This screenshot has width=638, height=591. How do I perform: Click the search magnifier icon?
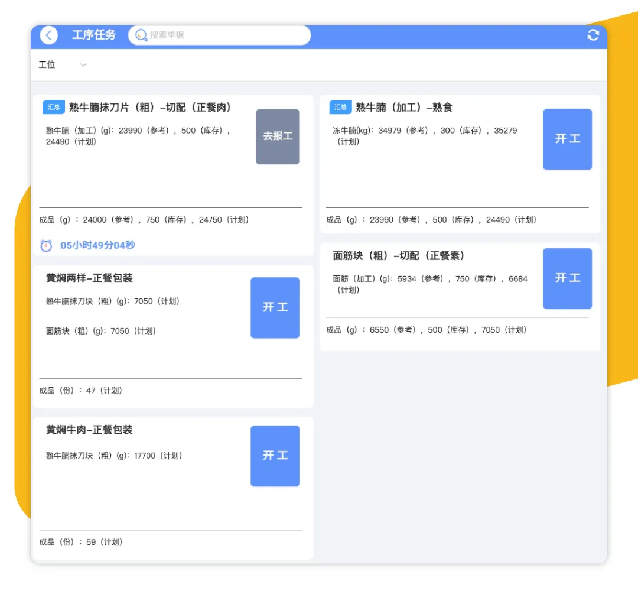coord(141,35)
